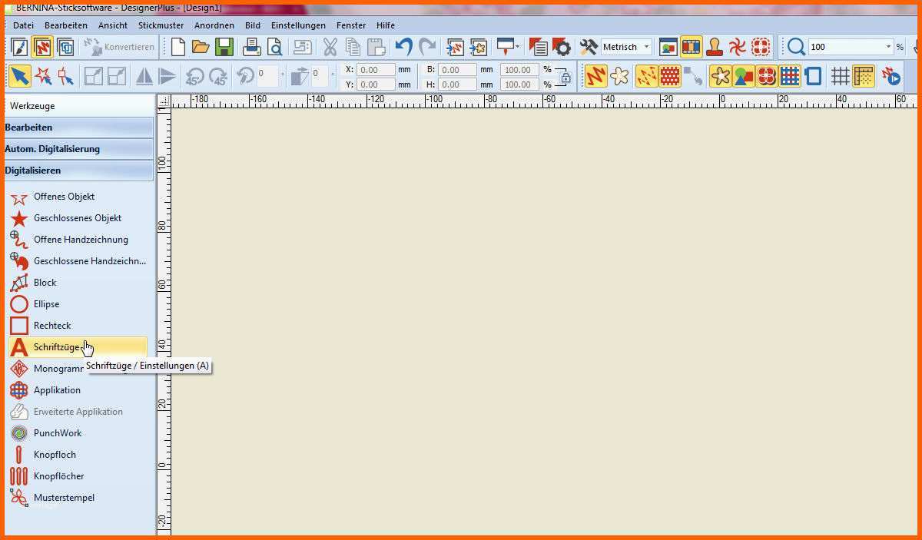Screen dimensions: 922x540
Task: Click the width percentage field
Action: point(519,69)
